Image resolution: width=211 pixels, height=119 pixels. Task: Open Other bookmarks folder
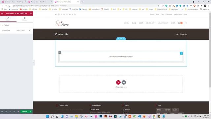coord(191,9)
